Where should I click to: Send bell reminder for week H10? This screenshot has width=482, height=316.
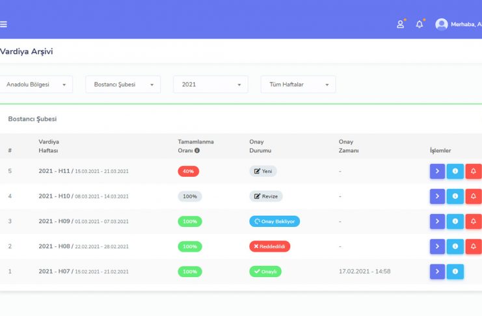(474, 196)
